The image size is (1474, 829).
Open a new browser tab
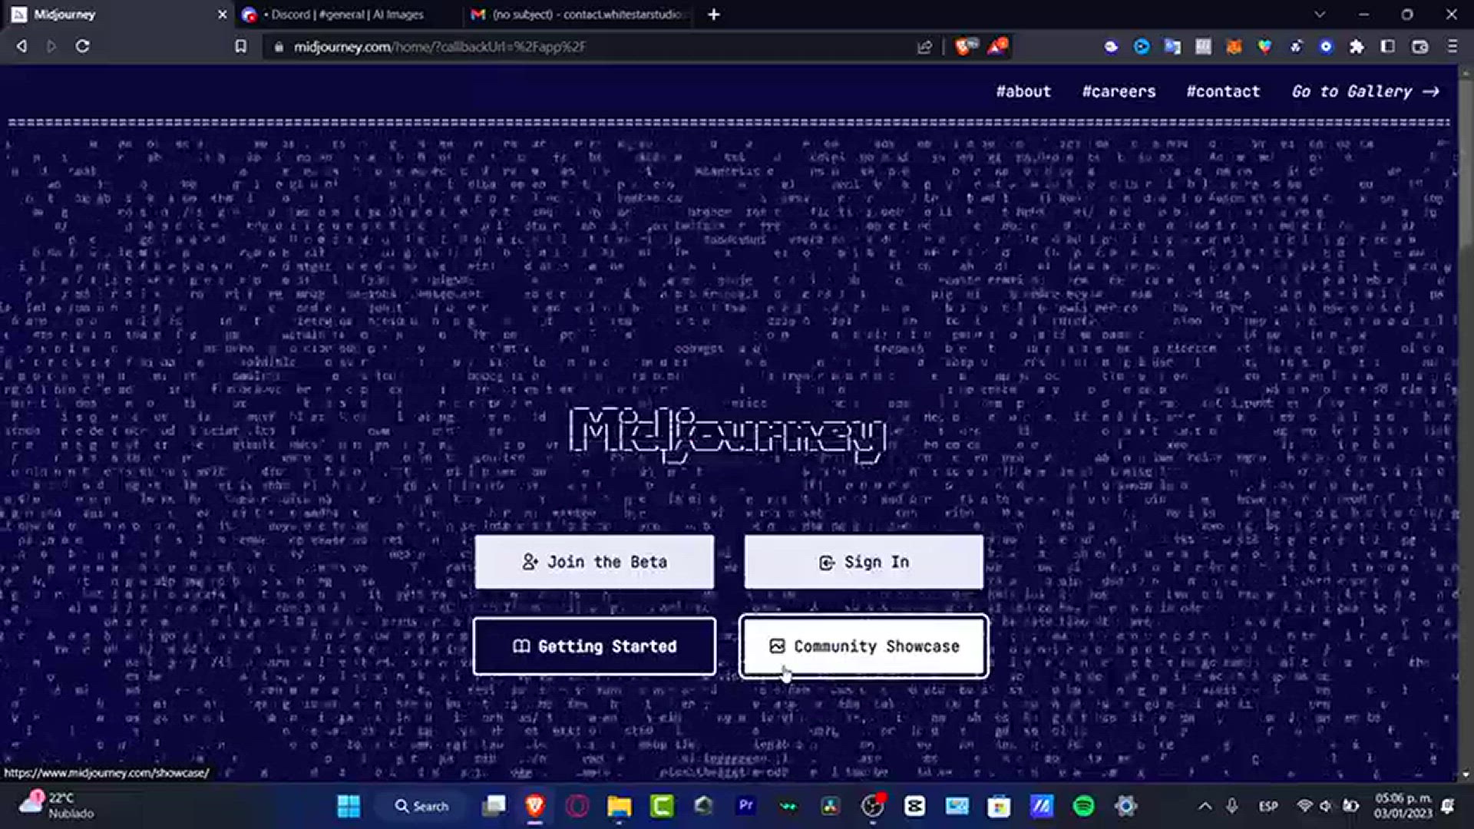pos(714,15)
